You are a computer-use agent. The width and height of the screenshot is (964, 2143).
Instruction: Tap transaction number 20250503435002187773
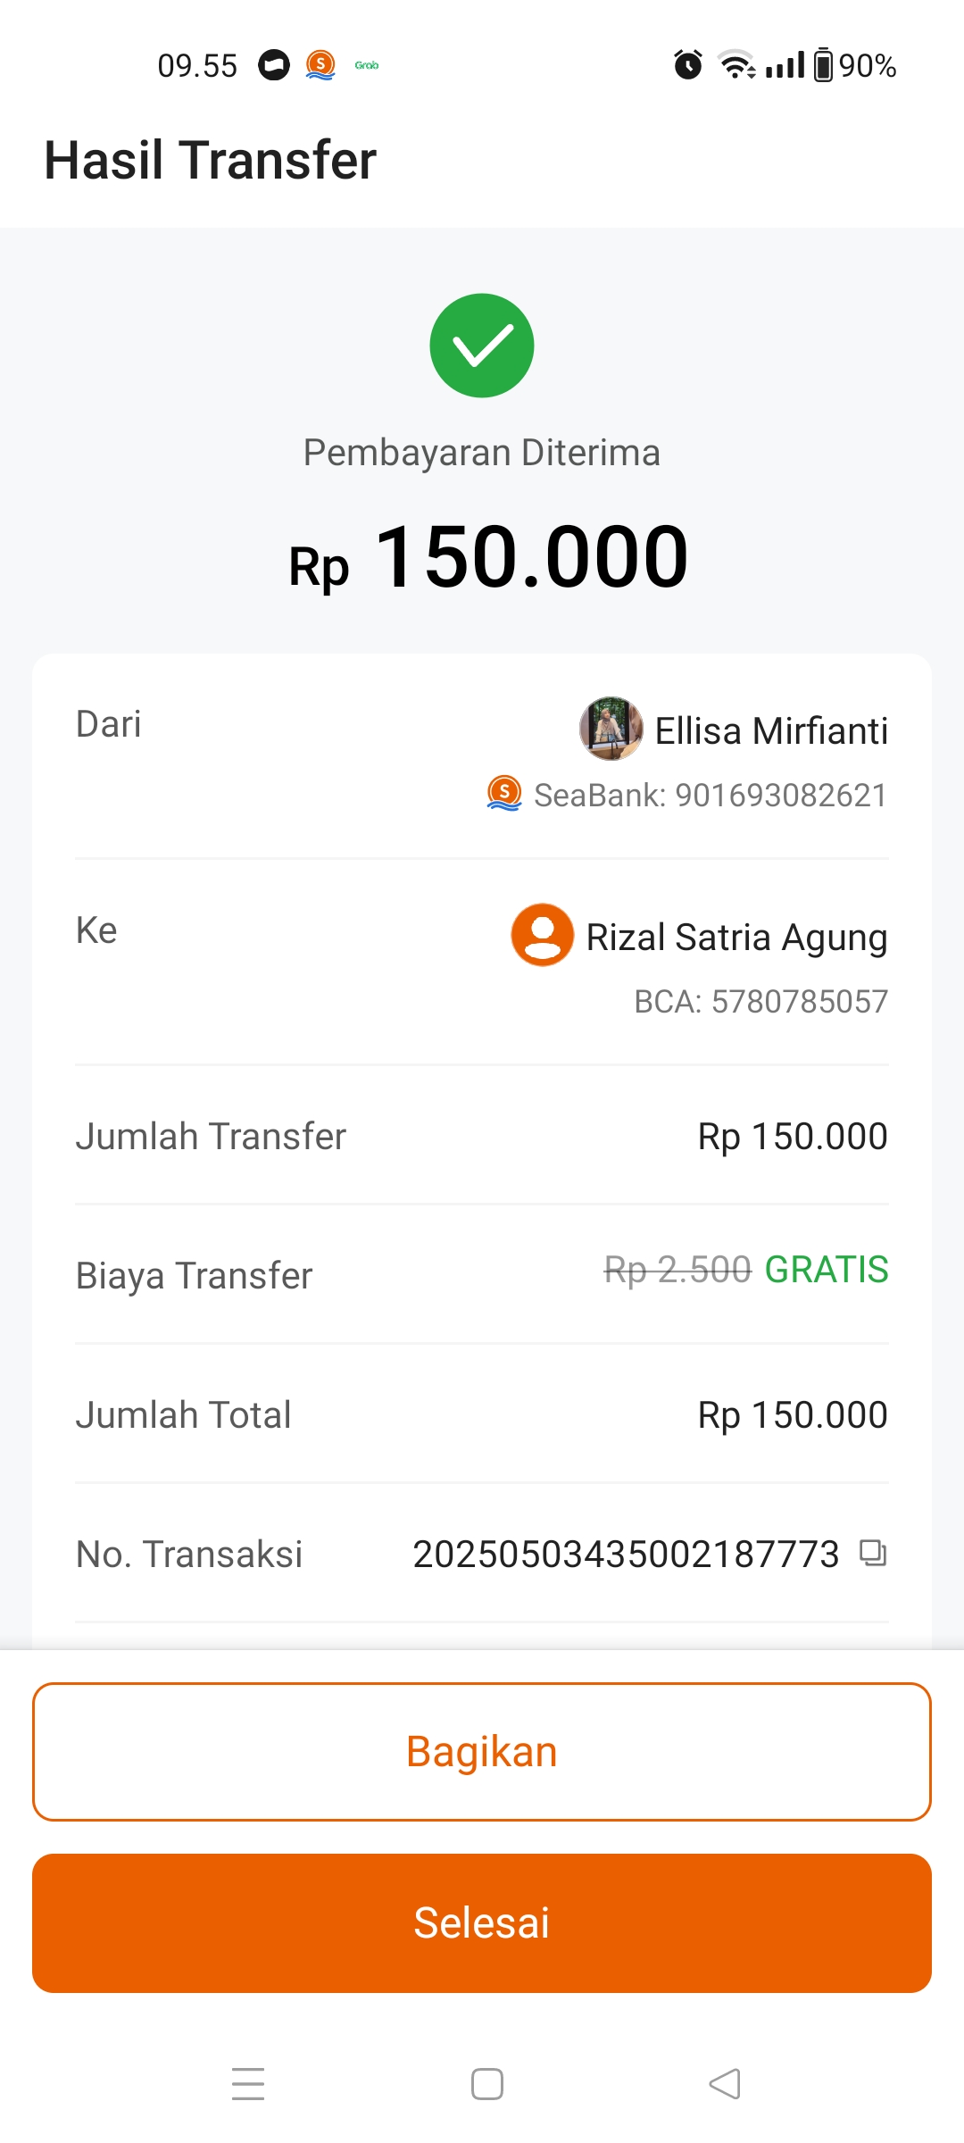[626, 1555]
